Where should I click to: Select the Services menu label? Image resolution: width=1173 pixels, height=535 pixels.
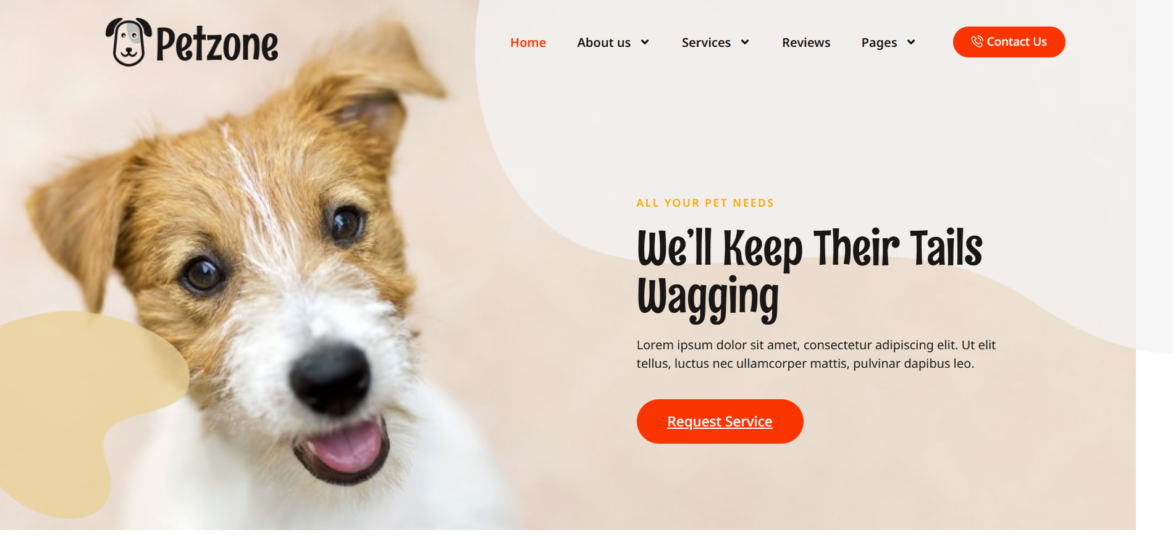706,43
